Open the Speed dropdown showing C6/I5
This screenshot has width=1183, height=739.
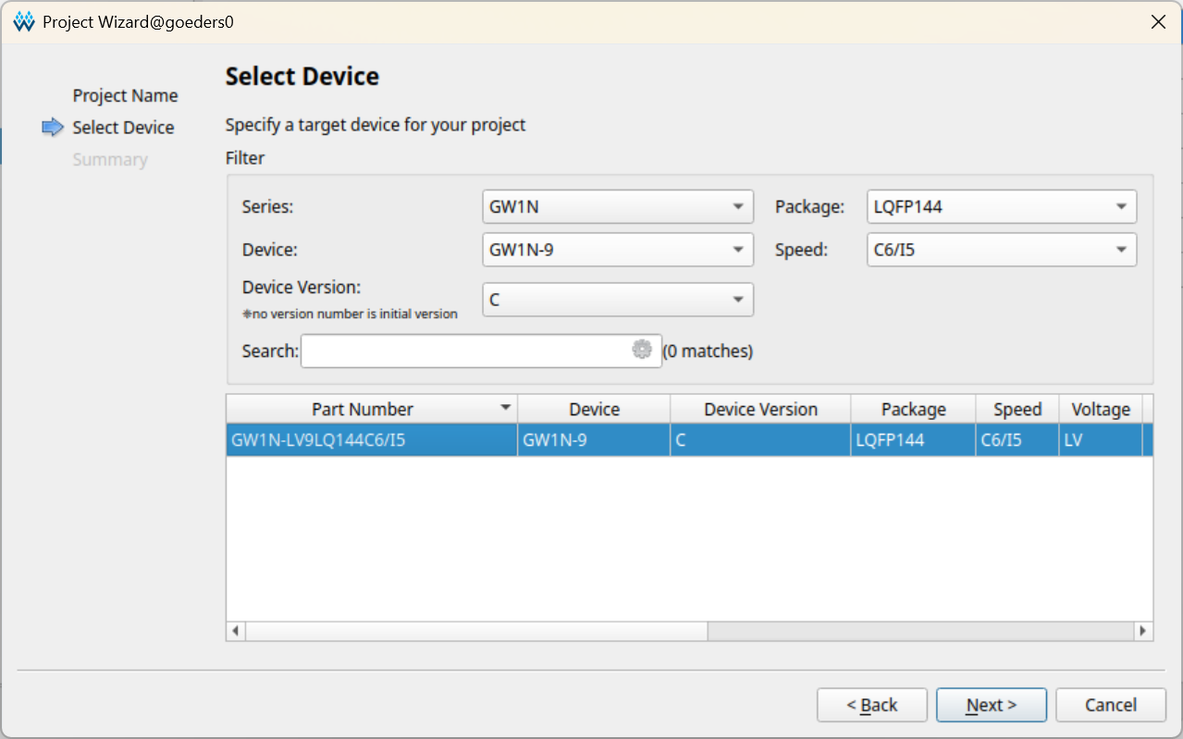1002,250
